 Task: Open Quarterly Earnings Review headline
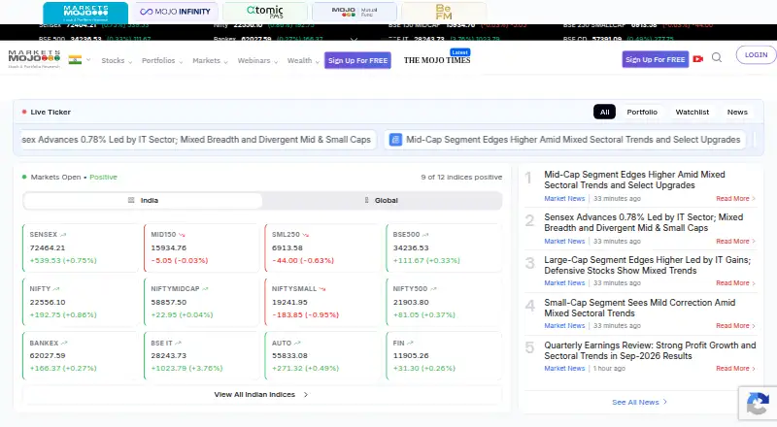pyautogui.click(x=650, y=350)
